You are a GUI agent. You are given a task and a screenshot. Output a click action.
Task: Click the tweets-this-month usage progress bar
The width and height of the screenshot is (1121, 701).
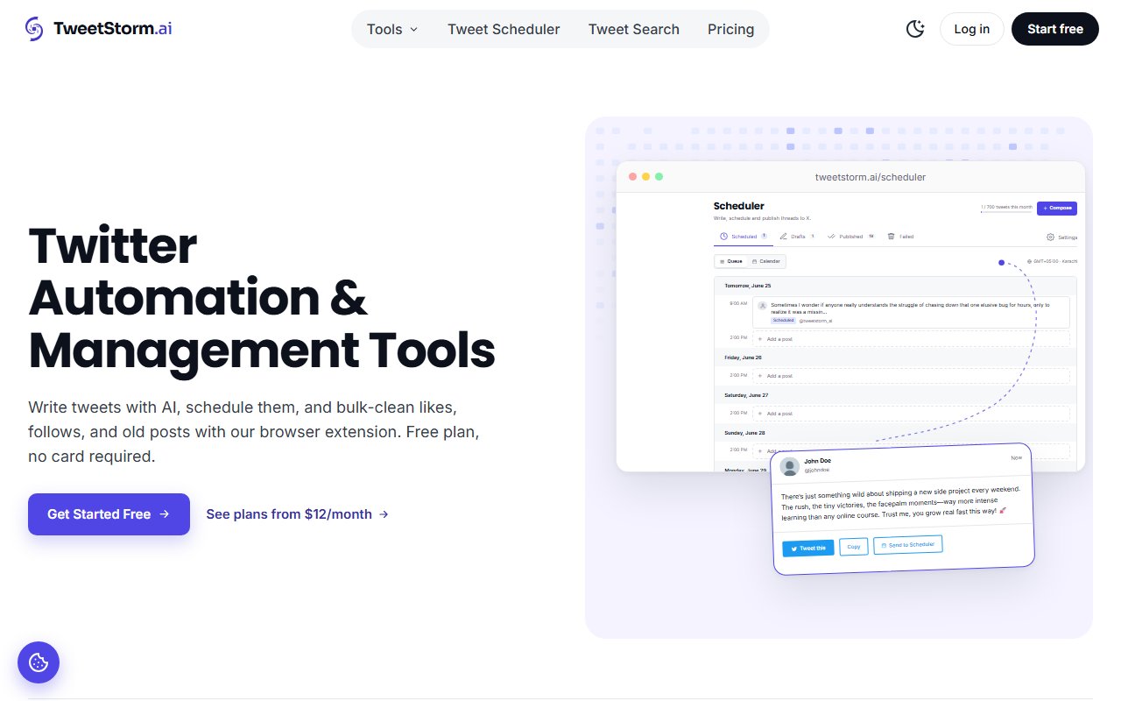click(x=1007, y=211)
